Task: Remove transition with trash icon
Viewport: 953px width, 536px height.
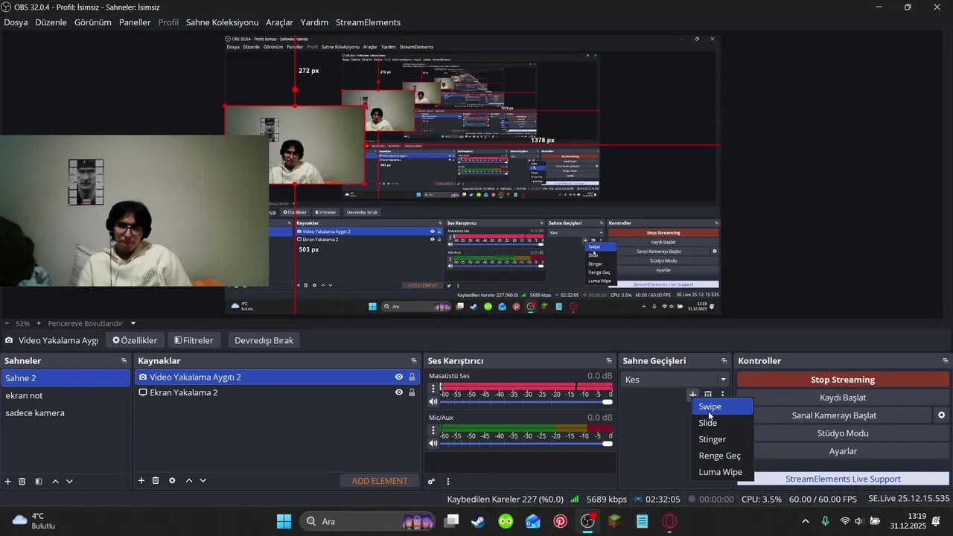Action: click(x=708, y=395)
